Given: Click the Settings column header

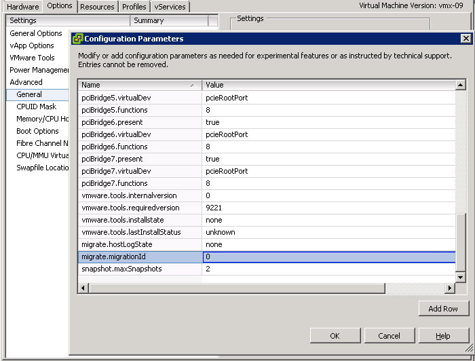Looking at the screenshot, I should (68, 20).
